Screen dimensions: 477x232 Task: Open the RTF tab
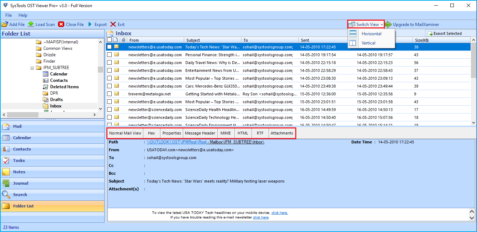pos(260,133)
